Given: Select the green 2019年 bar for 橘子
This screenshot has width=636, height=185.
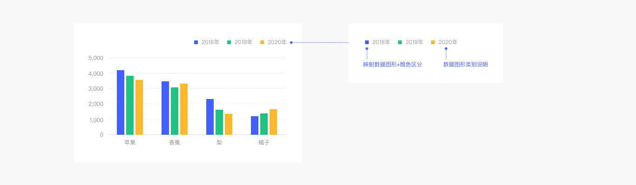Looking at the screenshot, I should click(x=264, y=124).
